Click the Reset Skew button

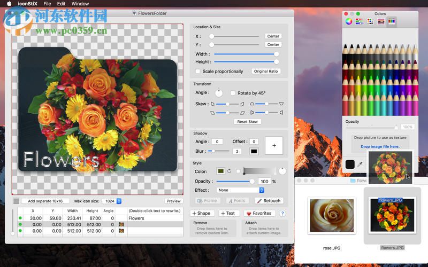click(x=247, y=122)
